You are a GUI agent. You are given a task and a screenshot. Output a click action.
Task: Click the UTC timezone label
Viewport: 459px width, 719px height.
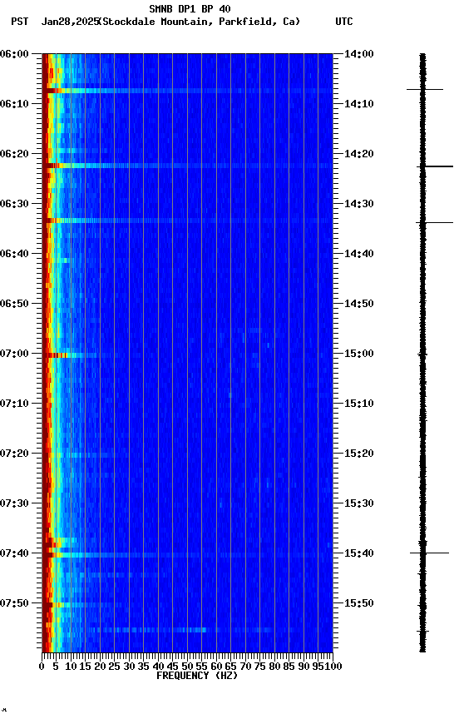click(x=343, y=22)
